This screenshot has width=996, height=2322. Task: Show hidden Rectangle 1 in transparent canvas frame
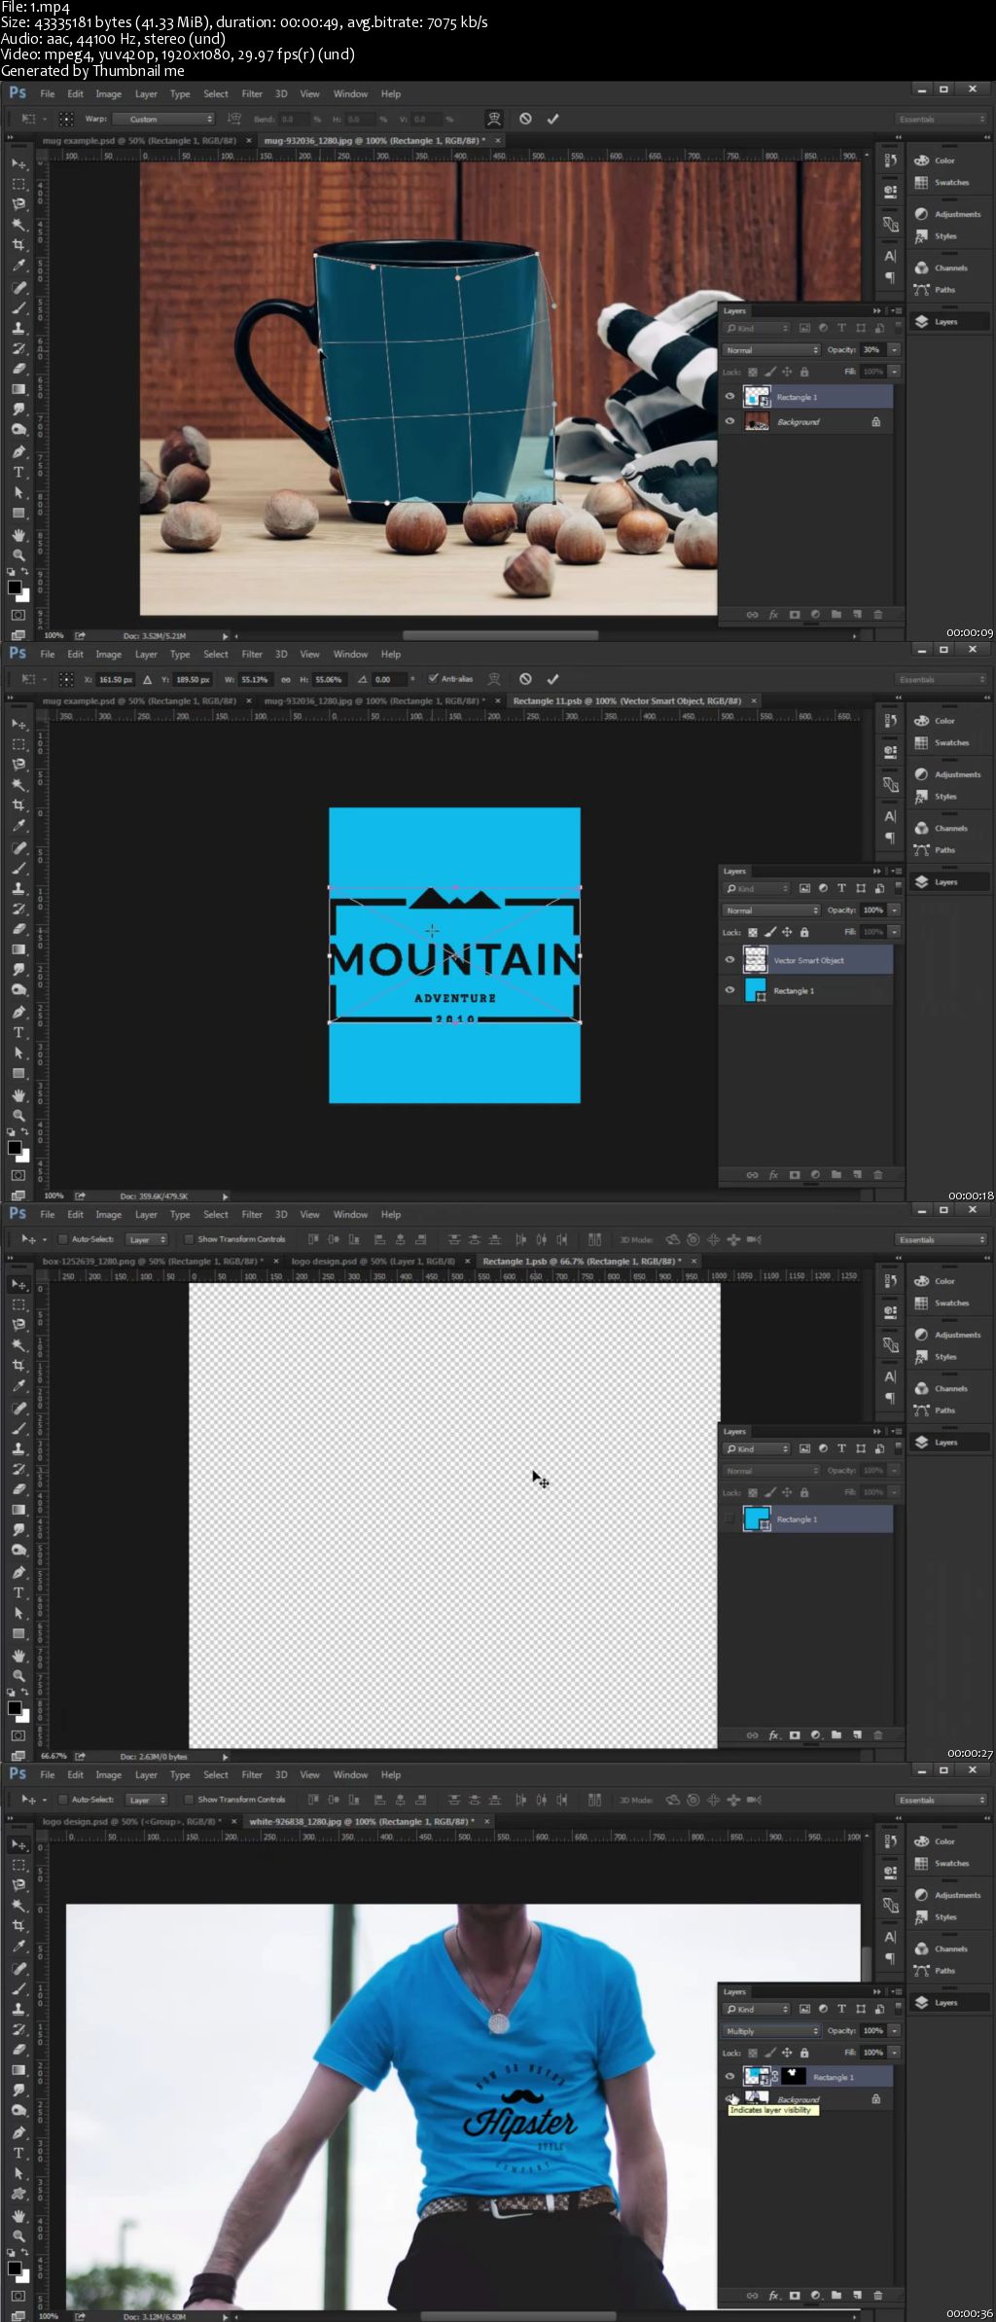[729, 1518]
